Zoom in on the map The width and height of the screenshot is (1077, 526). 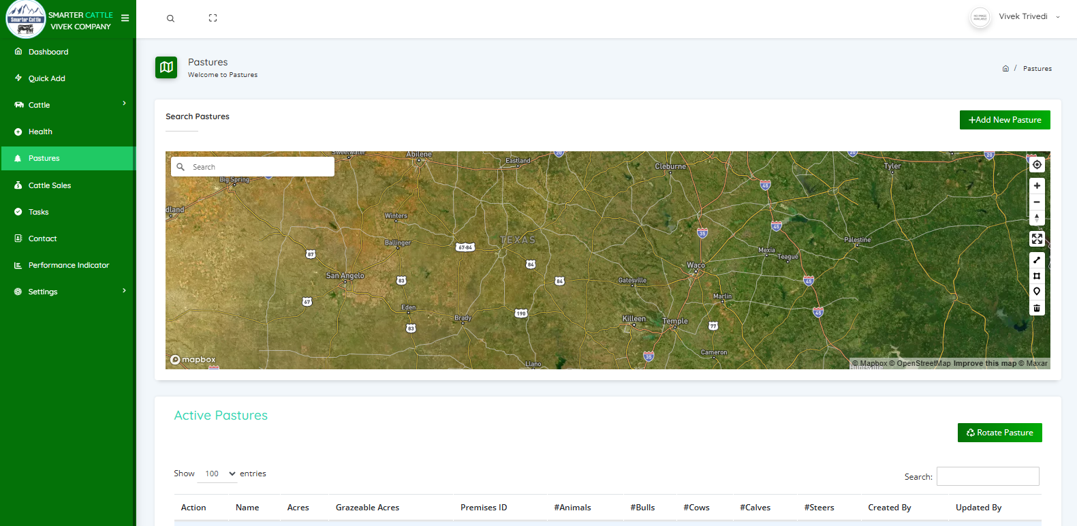coord(1037,186)
